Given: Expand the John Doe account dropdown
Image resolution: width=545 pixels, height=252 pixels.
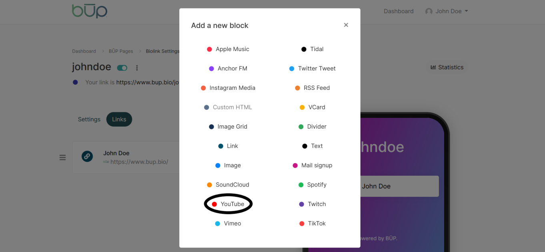Looking at the screenshot, I should 447,11.
